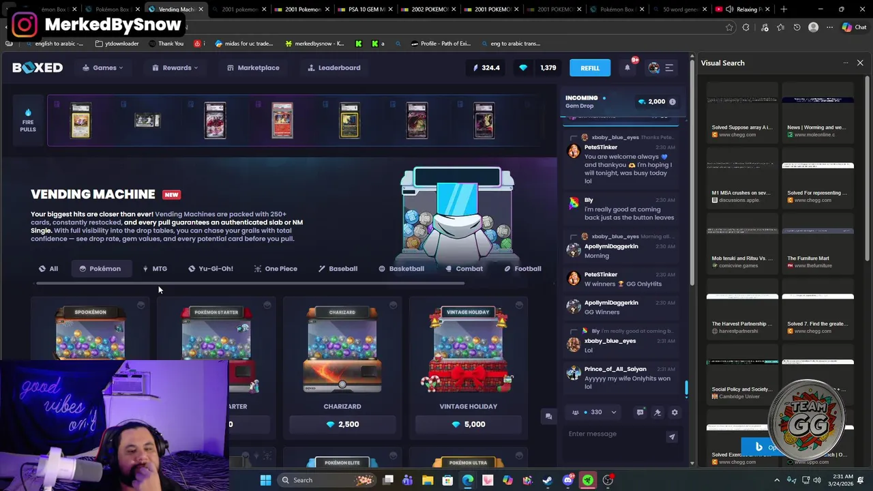Show hidden system tray icons
Image resolution: width=873 pixels, height=491 pixels.
[776, 480]
